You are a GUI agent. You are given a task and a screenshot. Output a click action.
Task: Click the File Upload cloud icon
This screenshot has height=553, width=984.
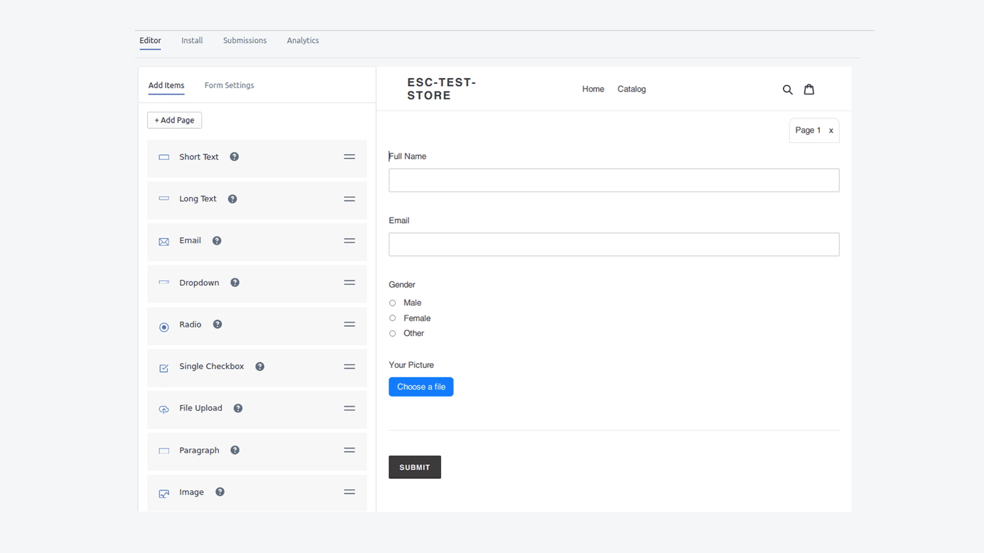coord(164,409)
